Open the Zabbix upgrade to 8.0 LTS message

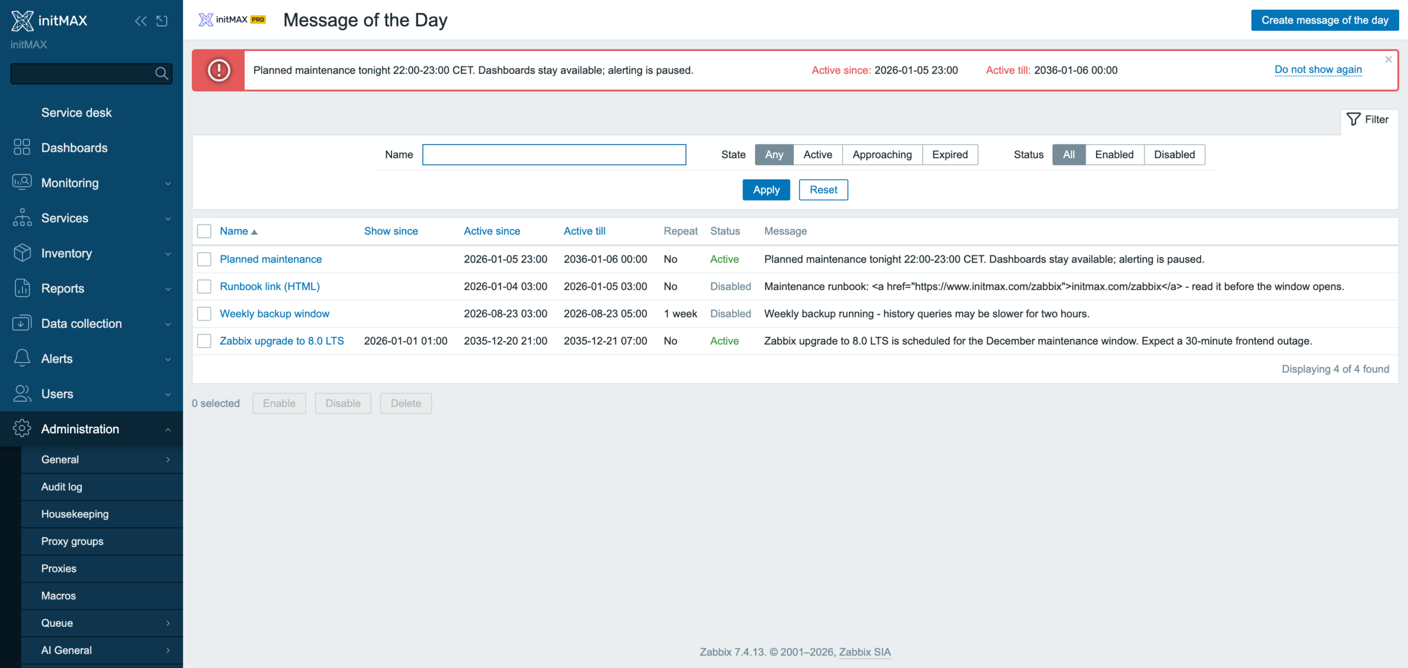pos(282,341)
